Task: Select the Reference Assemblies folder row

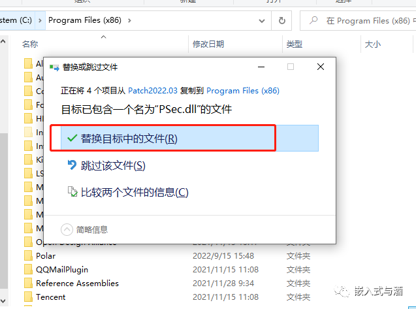Action: coord(167,284)
